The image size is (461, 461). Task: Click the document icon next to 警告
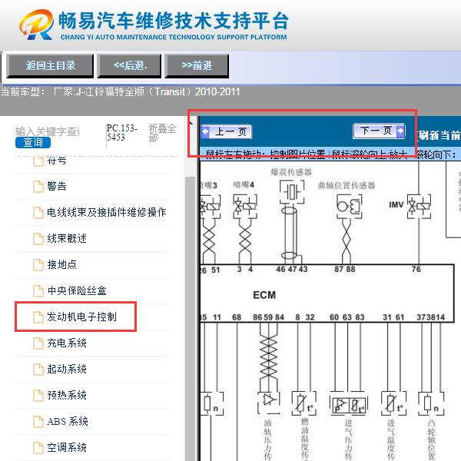(x=38, y=187)
